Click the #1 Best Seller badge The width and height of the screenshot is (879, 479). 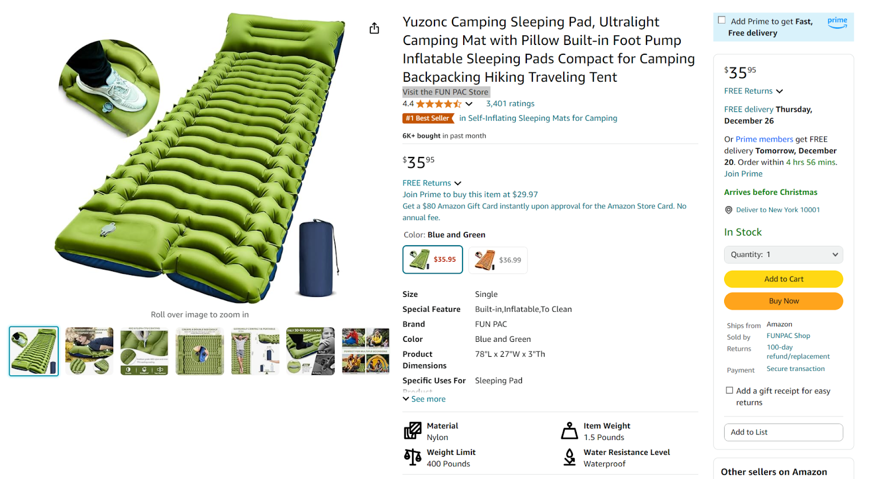tap(428, 118)
